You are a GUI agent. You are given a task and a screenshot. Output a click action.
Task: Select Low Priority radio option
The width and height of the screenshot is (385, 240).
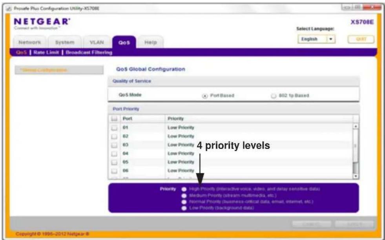[184, 208]
